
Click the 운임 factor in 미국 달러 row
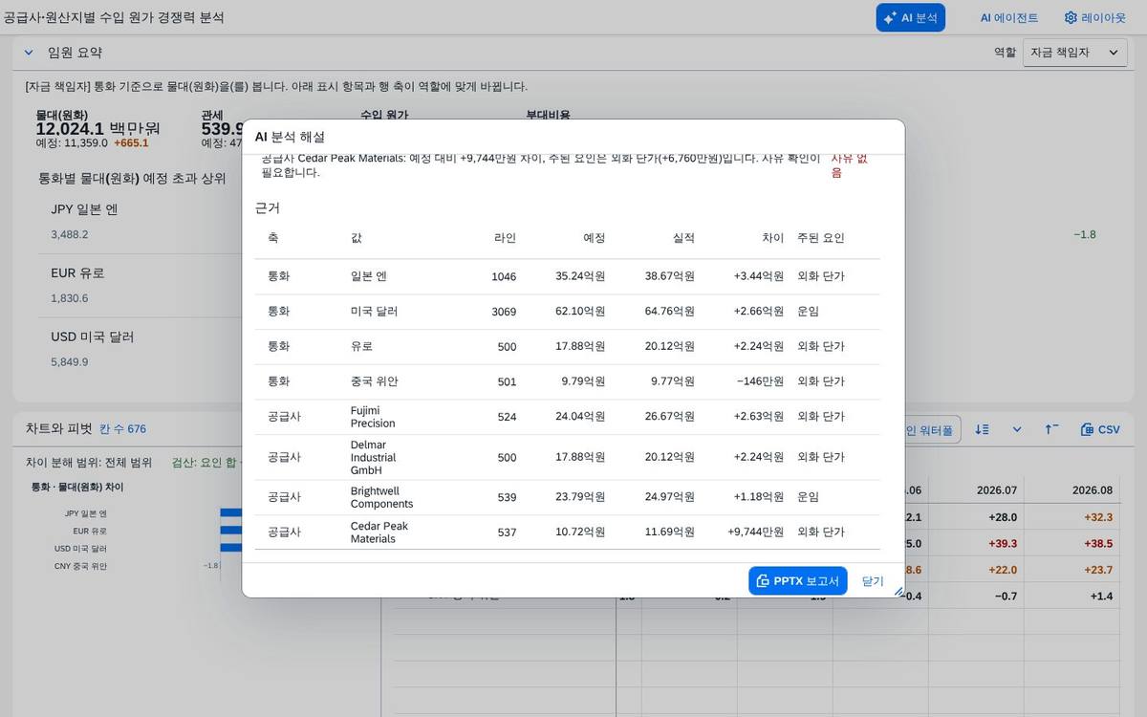tap(809, 312)
